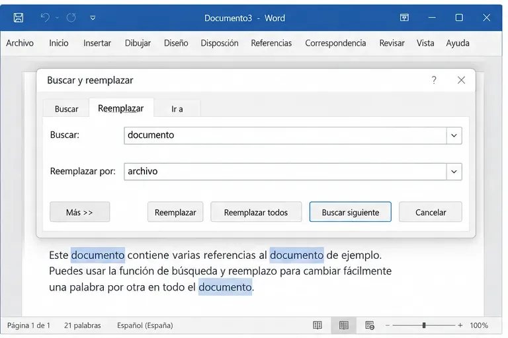
Task: Open the Inicio ribbon tab
Action: pos(59,43)
